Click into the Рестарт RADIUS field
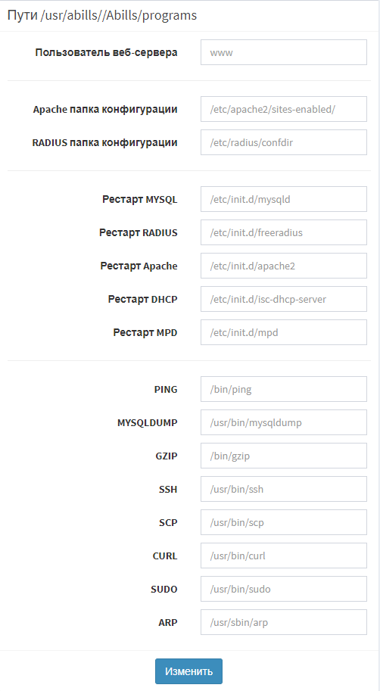This screenshot has height=691, width=380. [283, 232]
